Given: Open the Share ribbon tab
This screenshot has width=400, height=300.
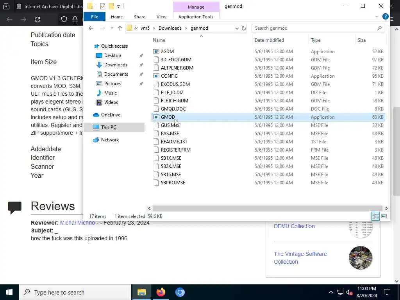Looking at the screenshot, I should pyautogui.click(x=139, y=17).
